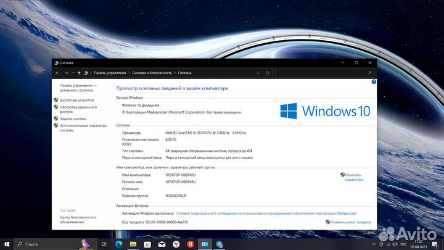The height and width of the screenshot is (250, 444).
Task: Click Изменить параметры link
Action: tap(354, 177)
